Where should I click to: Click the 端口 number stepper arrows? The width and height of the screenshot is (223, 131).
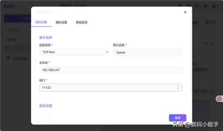(x=178, y=88)
